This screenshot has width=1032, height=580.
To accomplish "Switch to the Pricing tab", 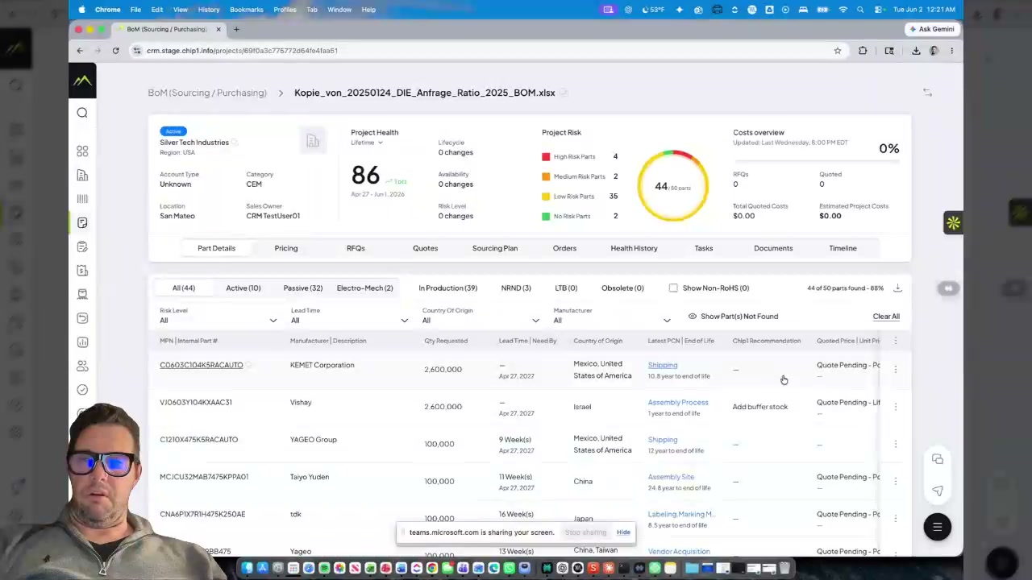I will (286, 248).
